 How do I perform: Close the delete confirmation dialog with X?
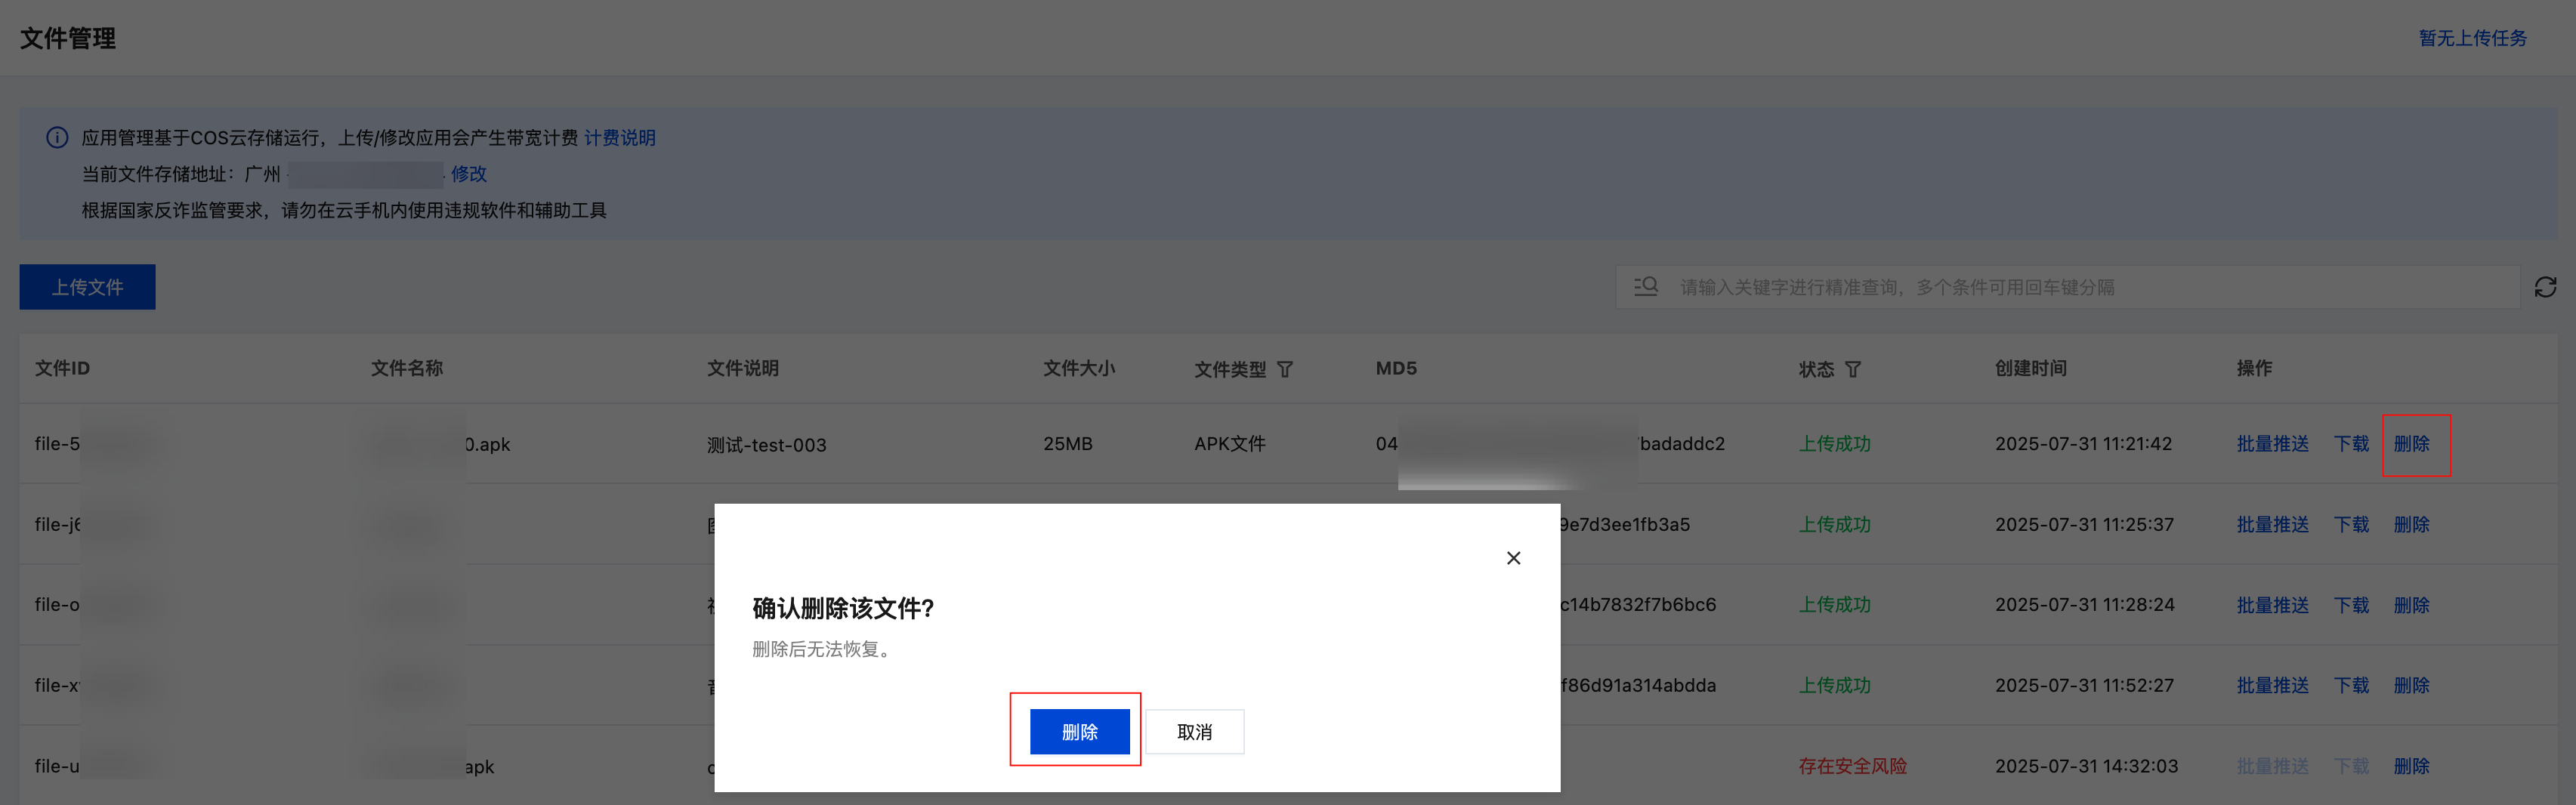(1513, 558)
